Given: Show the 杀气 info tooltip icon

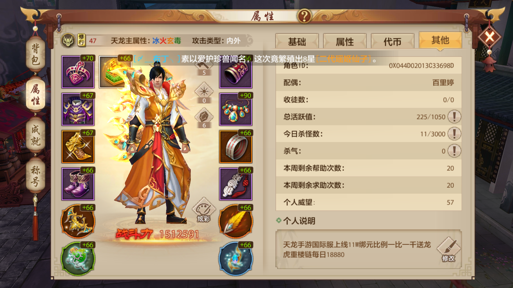Looking at the screenshot, I should [x=454, y=151].
